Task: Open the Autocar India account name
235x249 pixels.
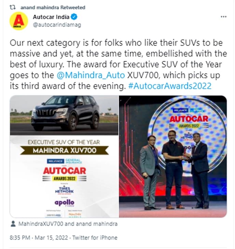Action: tap(51, 17)
